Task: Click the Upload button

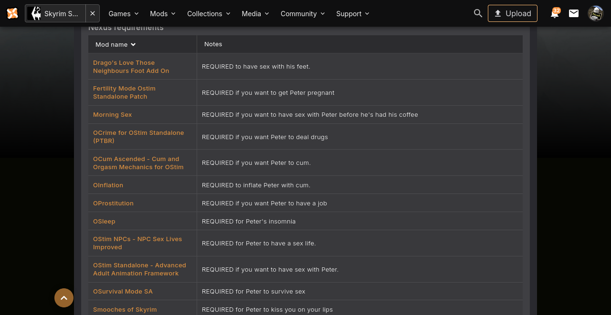Action: coord(513,13)
